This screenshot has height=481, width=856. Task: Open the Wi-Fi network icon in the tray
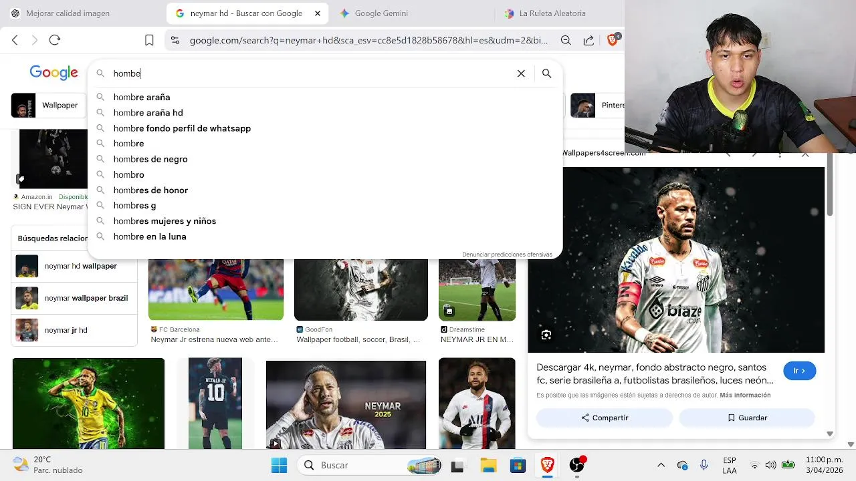754,465
